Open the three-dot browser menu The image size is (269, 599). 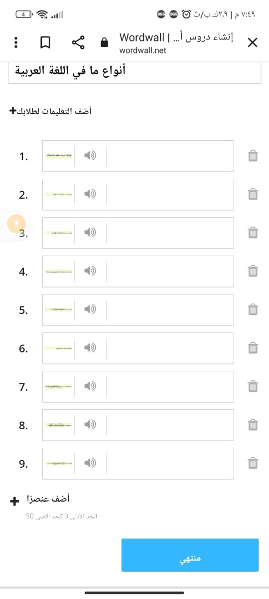(15, 42)
